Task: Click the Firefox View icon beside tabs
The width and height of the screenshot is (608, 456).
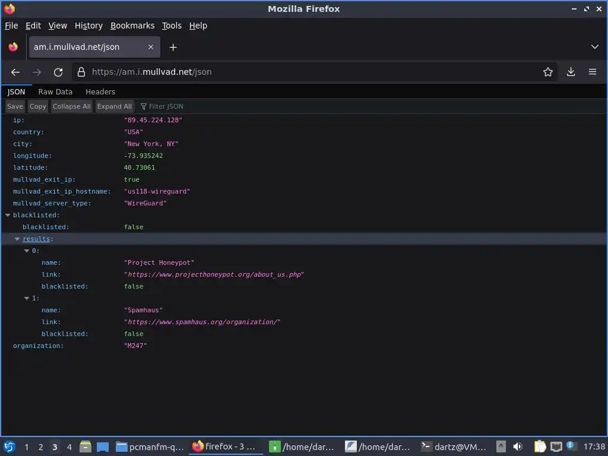Action: (x=13, y=47)
